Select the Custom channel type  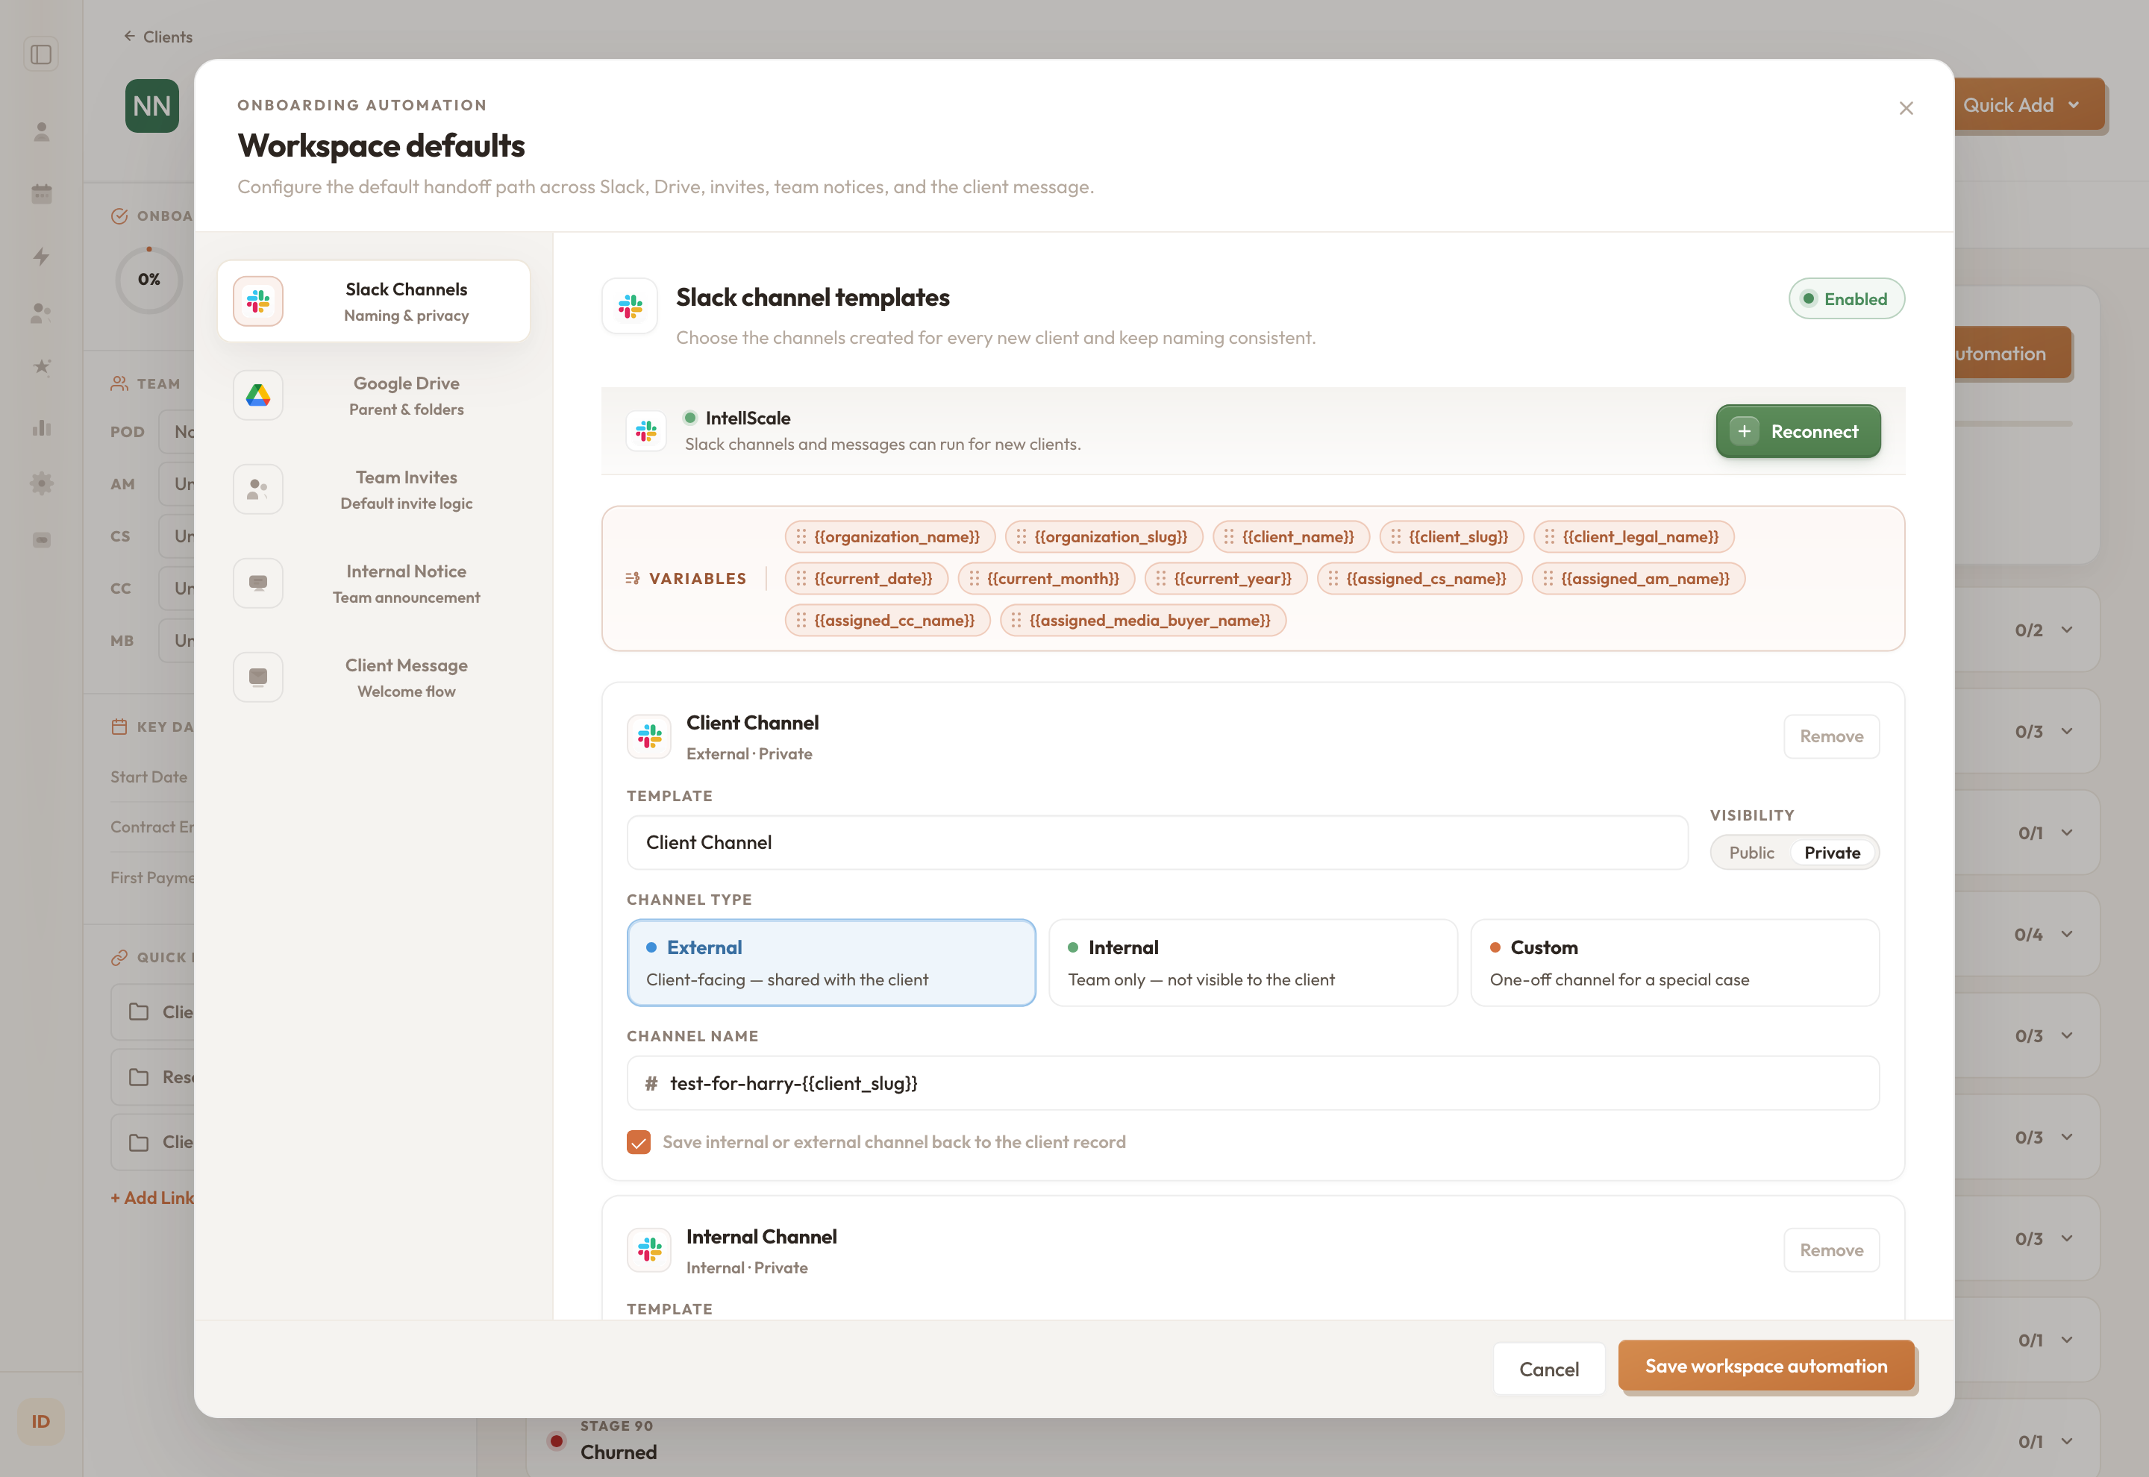coord(1674,962)
